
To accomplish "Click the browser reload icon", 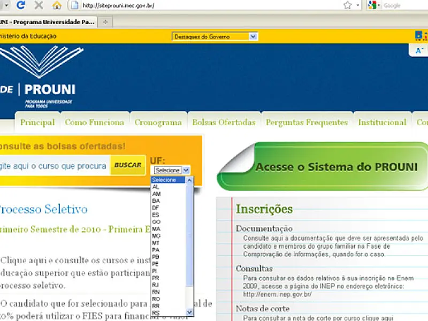I will coord(21,5).
